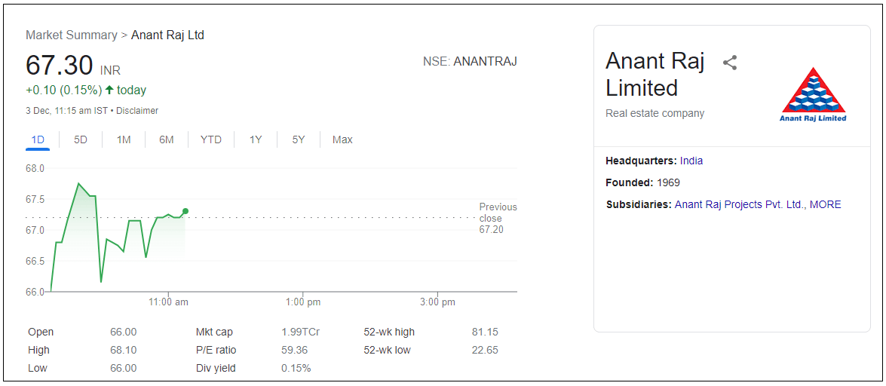The image size is (886, 386).
Task: Switch chart to 1Y range
Action: click(x=256, y=139)
